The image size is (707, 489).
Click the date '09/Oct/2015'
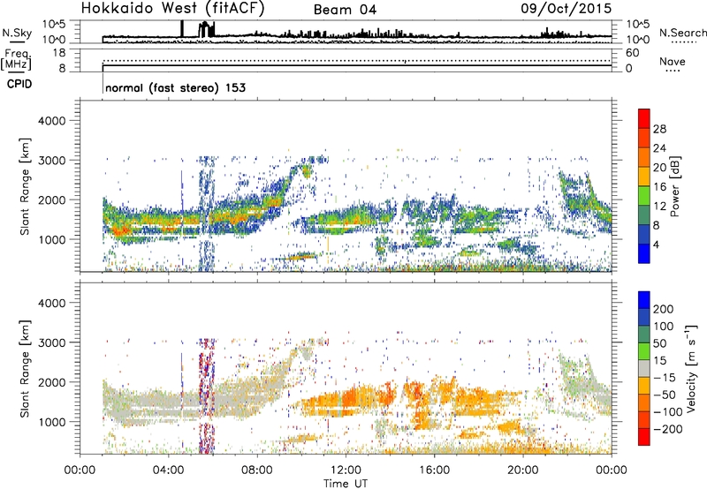click(x=566, y=9)
